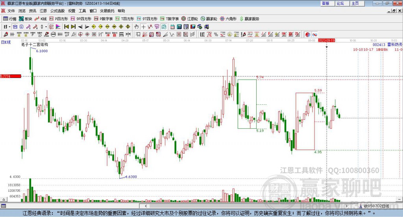Click the highlighted date 2023-09-19
The image size is (403, 217).
[326, 40]
